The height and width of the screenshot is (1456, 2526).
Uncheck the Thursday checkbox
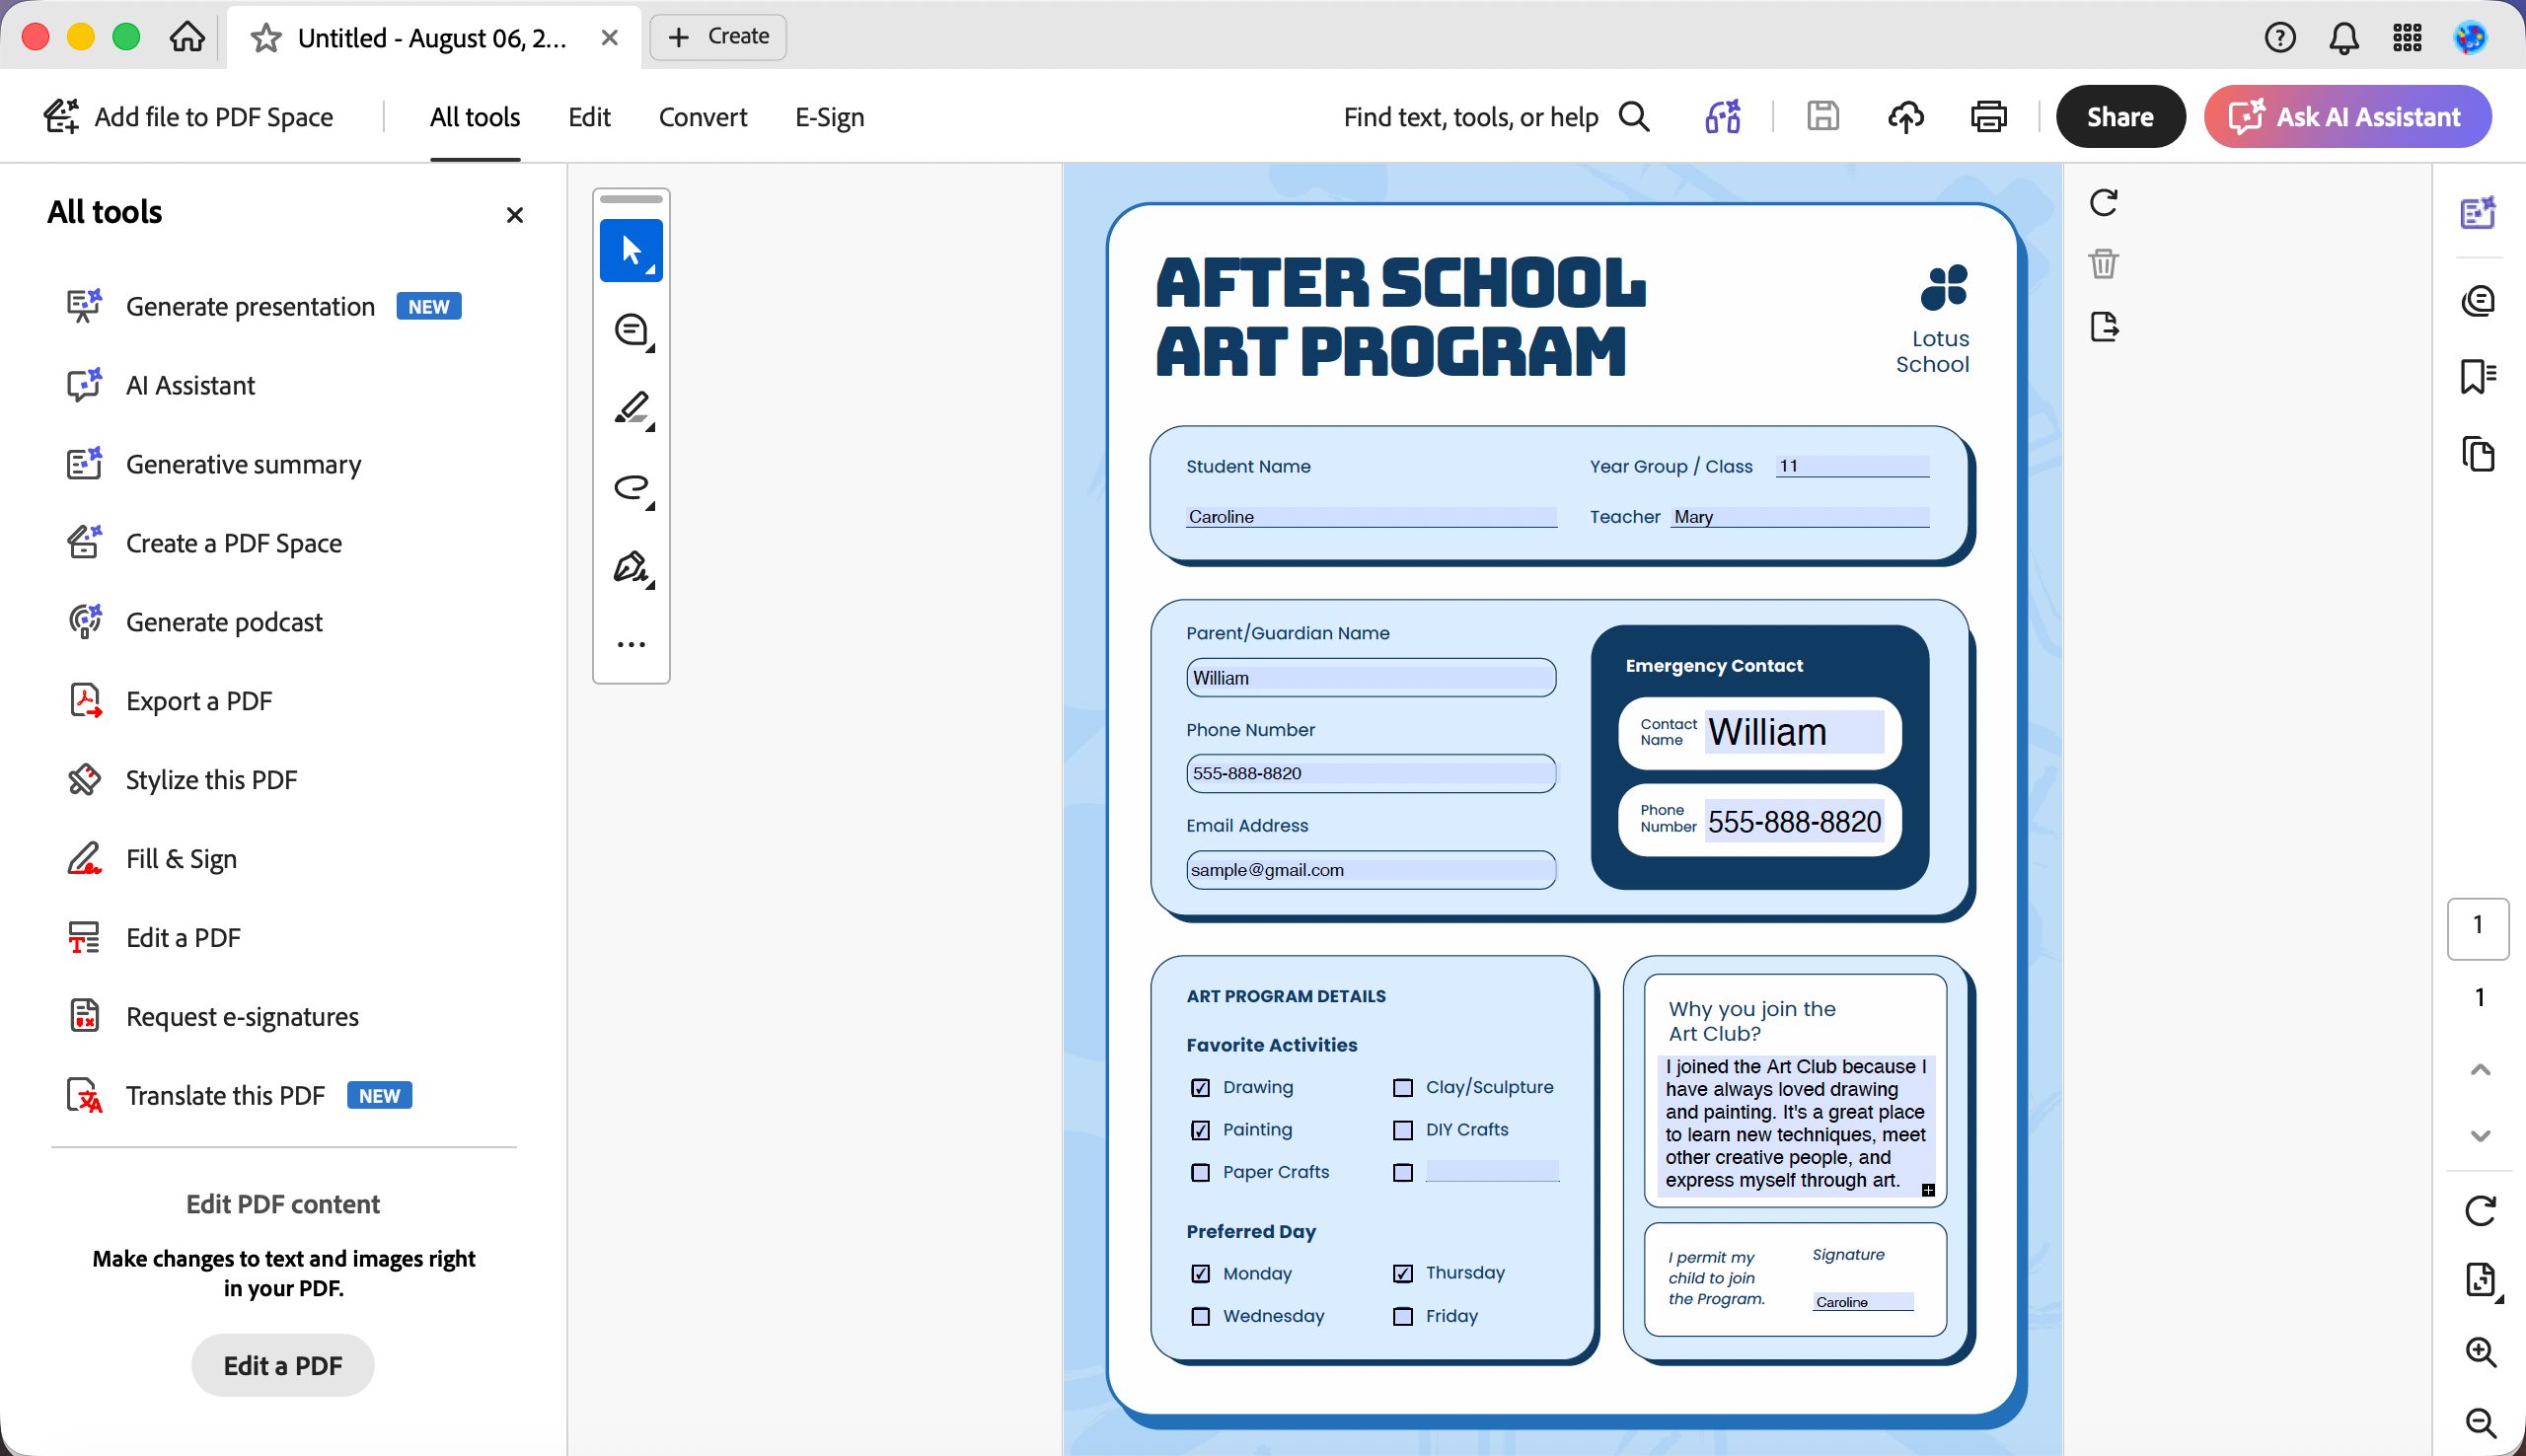[x=1403, y=1273]
